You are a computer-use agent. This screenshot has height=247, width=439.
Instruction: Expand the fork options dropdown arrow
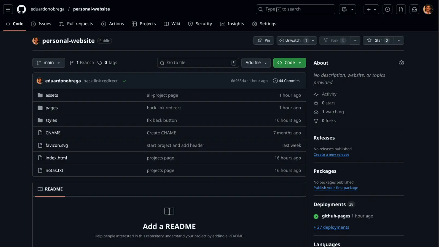tap(355, 41)
